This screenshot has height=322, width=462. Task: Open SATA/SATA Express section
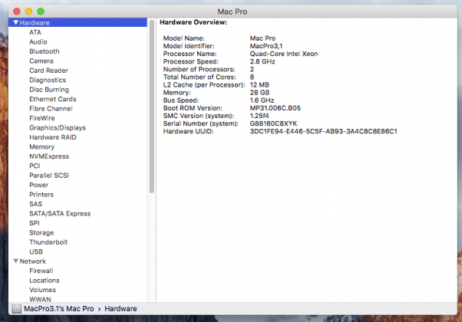pyautogui.click(x=60, y=214)
